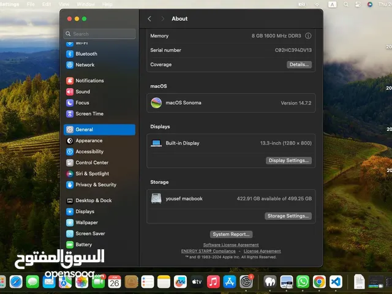Image resolution: width=392 pixels, height=294 pixels.
Task: Open the License Agreement link
Action: tap(262, 251)
